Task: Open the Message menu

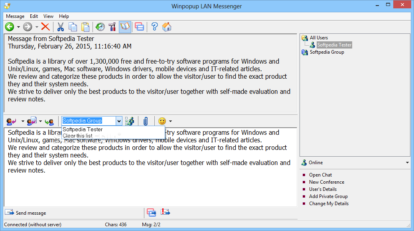Action: pos(15,16)
